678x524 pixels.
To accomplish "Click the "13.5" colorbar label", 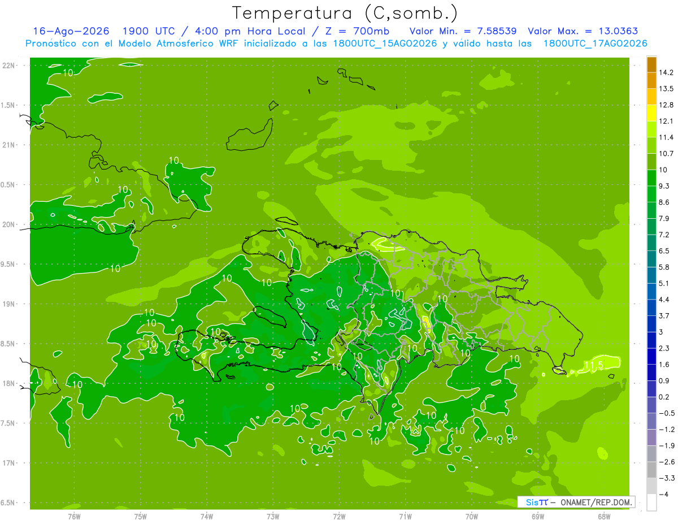I will coord(666,89).
